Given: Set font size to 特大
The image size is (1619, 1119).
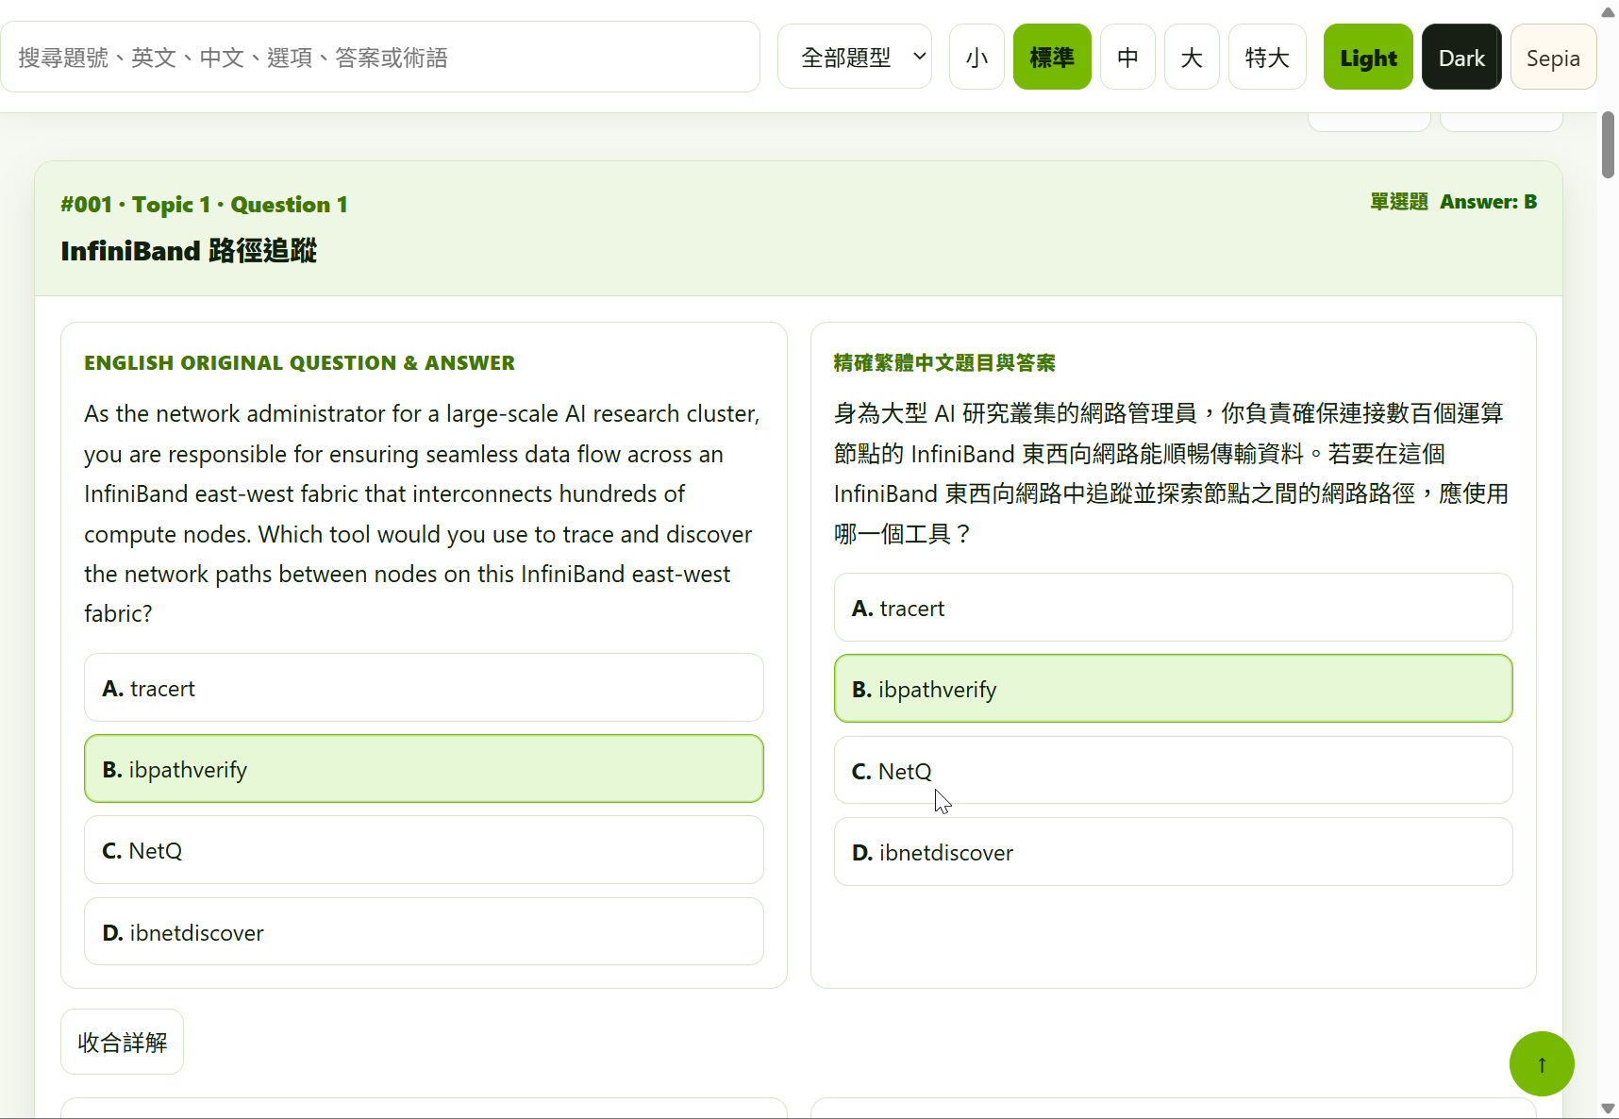Looking at the screenshot, I should click(1267, 58).
